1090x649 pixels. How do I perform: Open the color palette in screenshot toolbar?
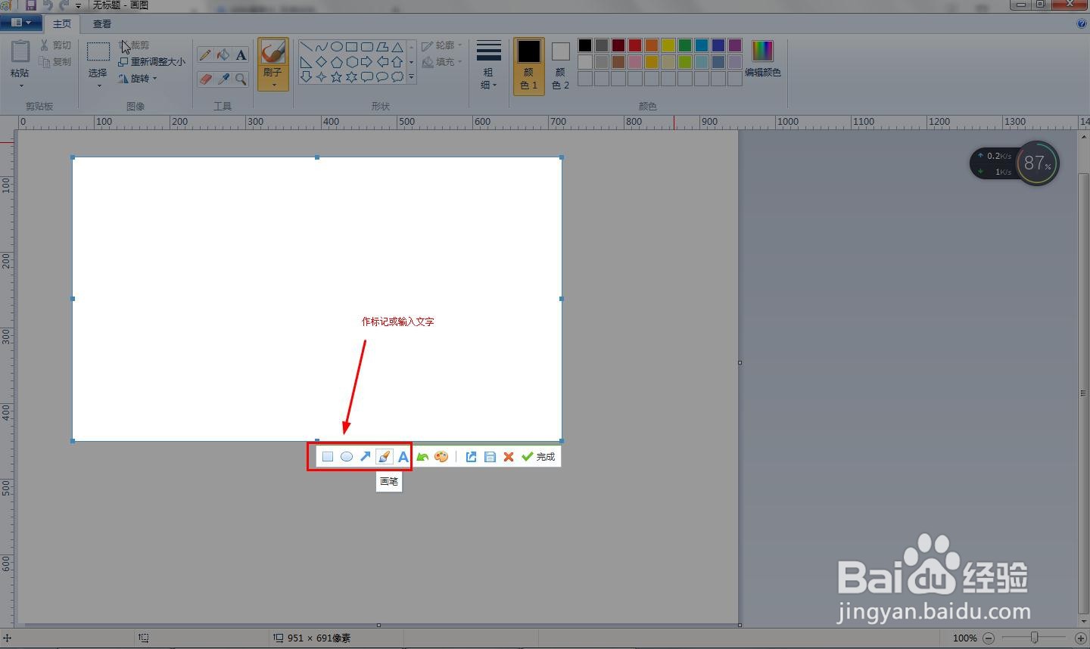441,457
